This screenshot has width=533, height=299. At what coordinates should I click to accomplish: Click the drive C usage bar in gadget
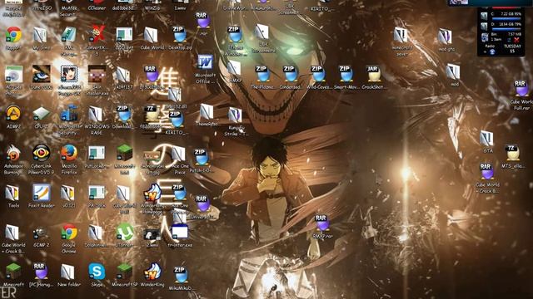[506, 18]
